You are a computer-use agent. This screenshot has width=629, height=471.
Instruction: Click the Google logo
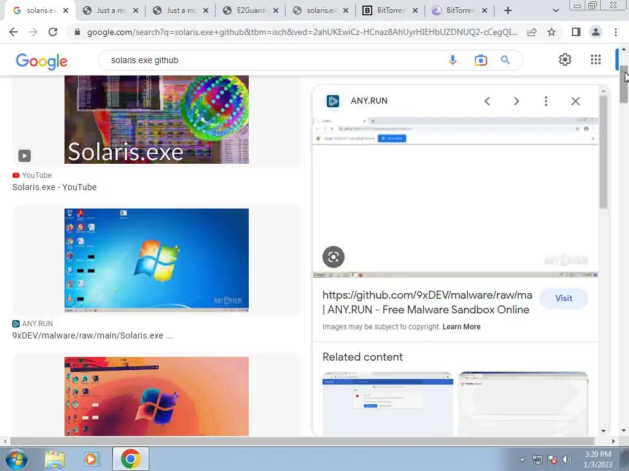42,61
